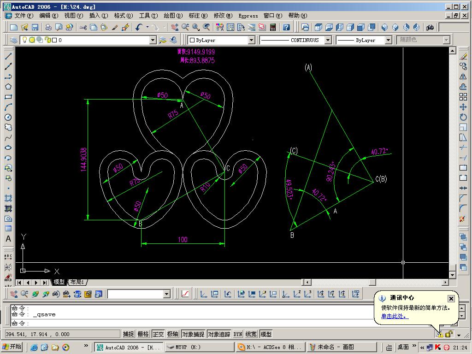Click the Plot print icon

tap(48, 27)
